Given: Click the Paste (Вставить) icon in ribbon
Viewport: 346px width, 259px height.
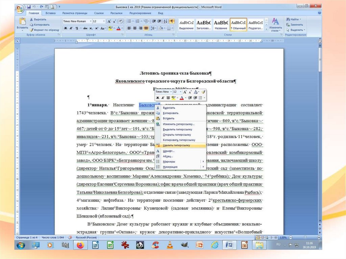Looking at the screenshot, I should [x=23, y=22].
